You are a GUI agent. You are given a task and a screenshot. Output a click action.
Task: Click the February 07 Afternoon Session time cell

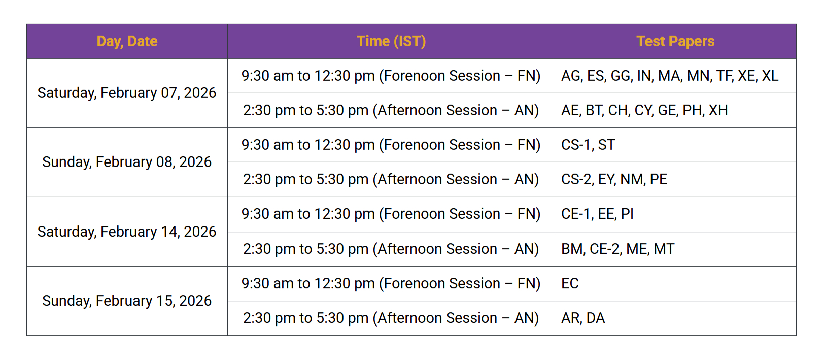pos(391,110)
